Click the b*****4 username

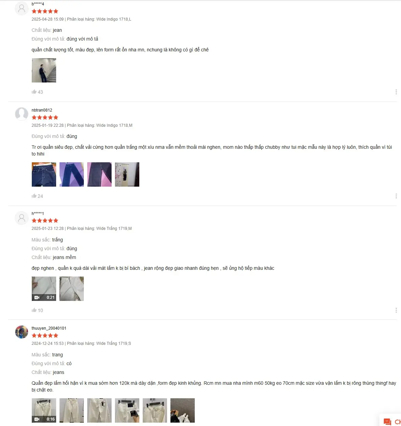(38, 4)
